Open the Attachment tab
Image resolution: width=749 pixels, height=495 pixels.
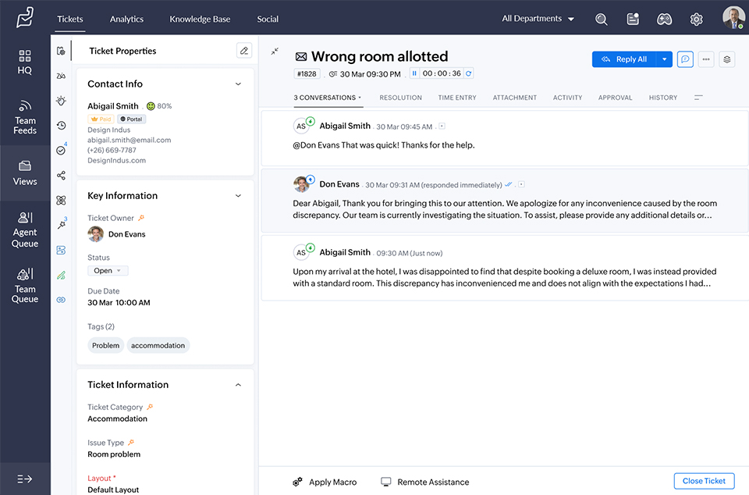[515, 98]
